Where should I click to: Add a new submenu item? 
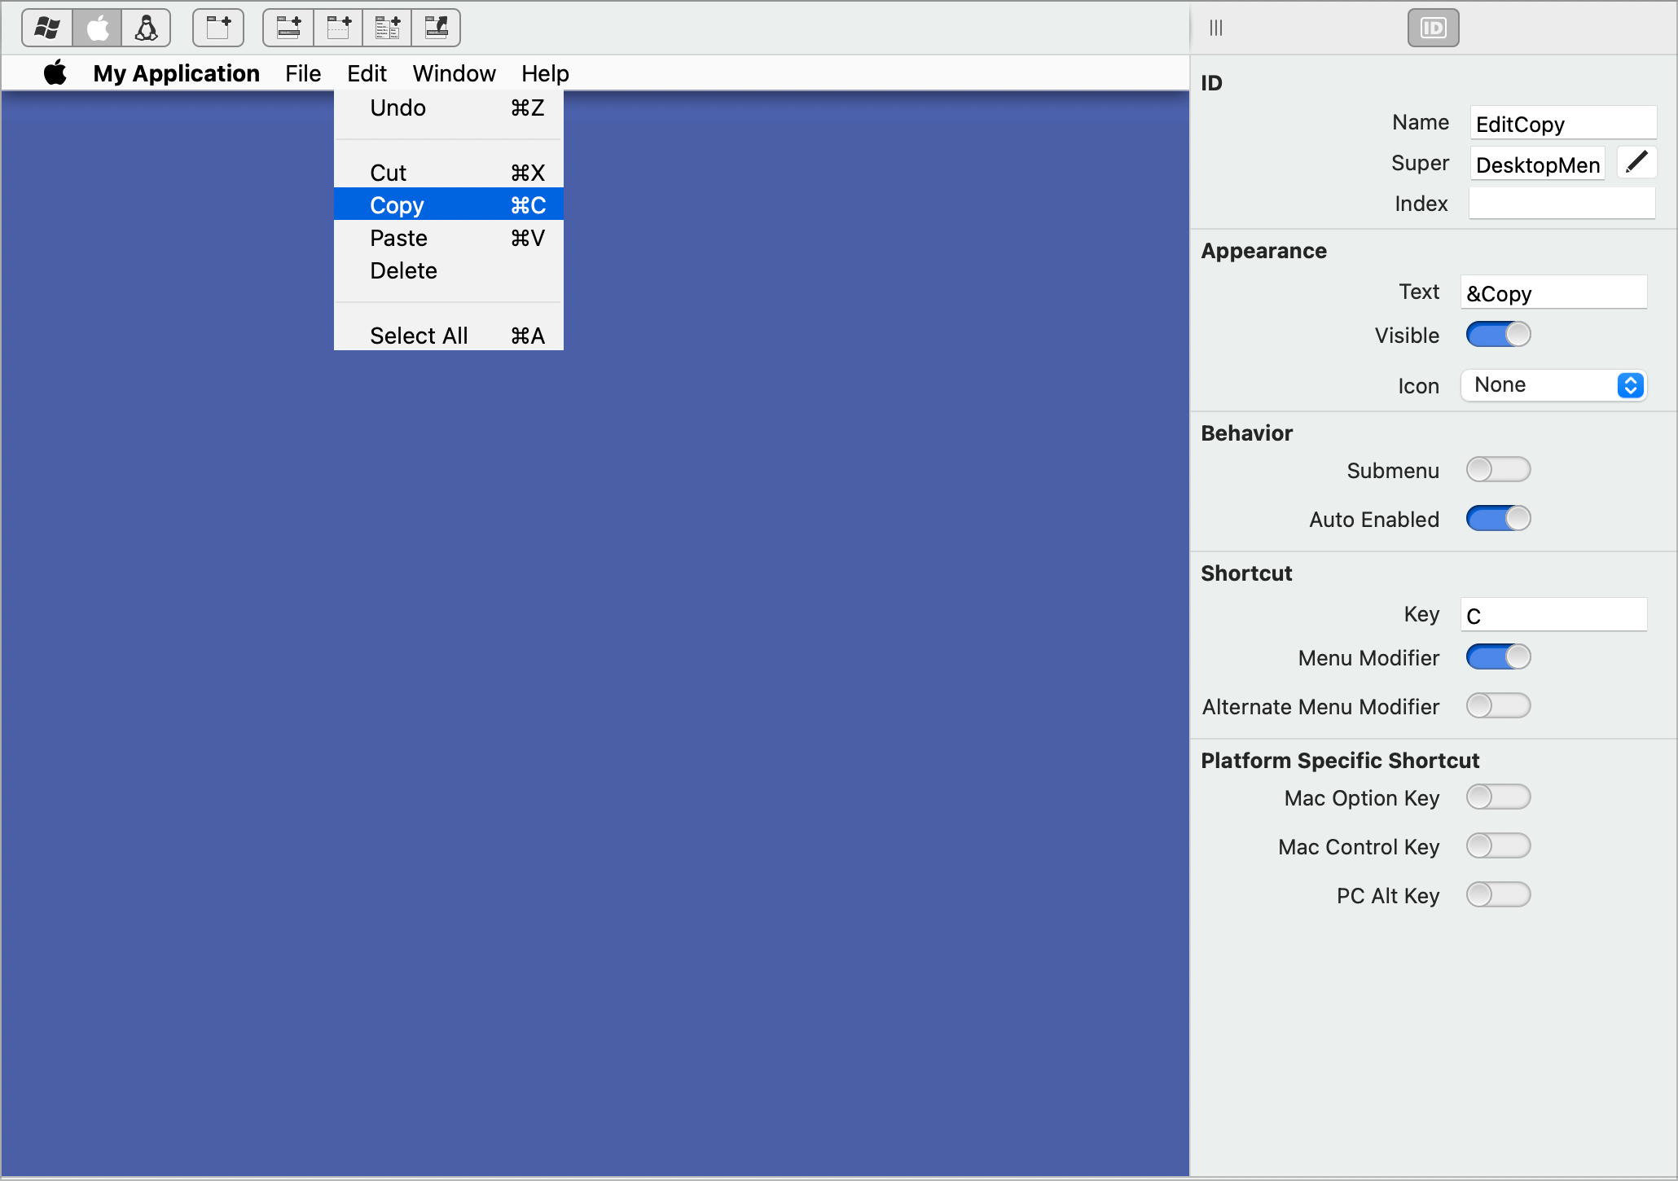388,27
